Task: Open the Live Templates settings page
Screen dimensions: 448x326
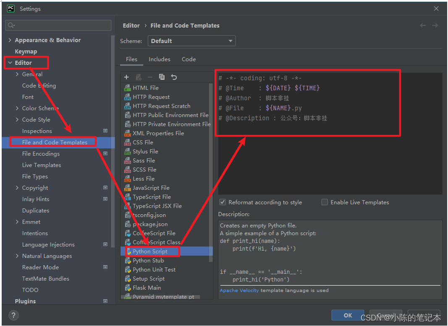Action: point(42,165)
